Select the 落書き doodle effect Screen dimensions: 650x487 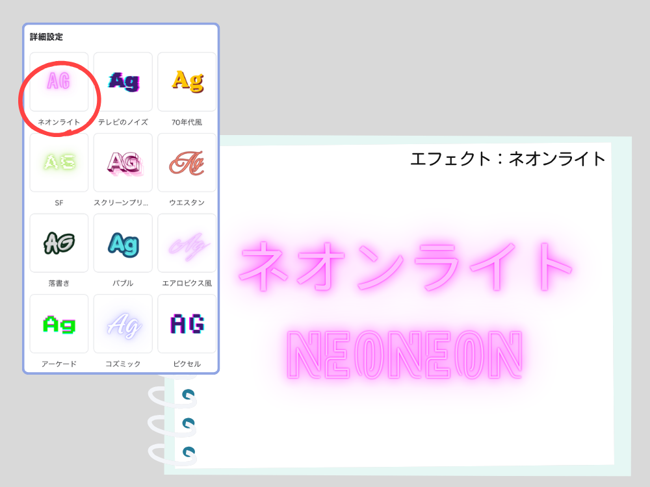tap(58, 242)
